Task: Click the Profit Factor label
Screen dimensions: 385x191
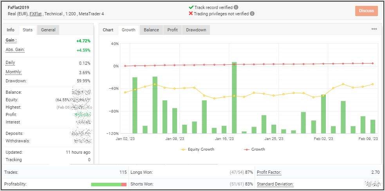Action: 269,172
